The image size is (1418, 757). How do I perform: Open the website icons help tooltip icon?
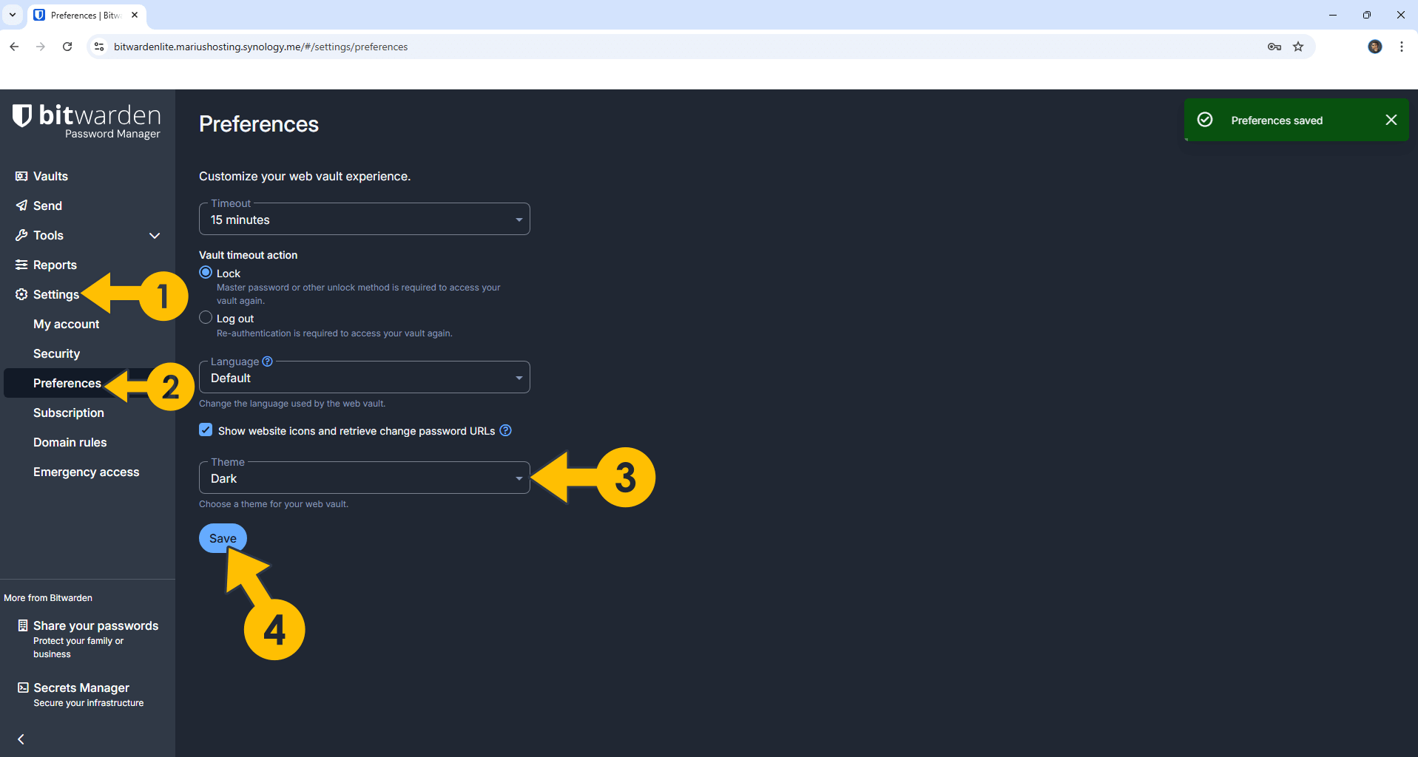pos(505,430)
